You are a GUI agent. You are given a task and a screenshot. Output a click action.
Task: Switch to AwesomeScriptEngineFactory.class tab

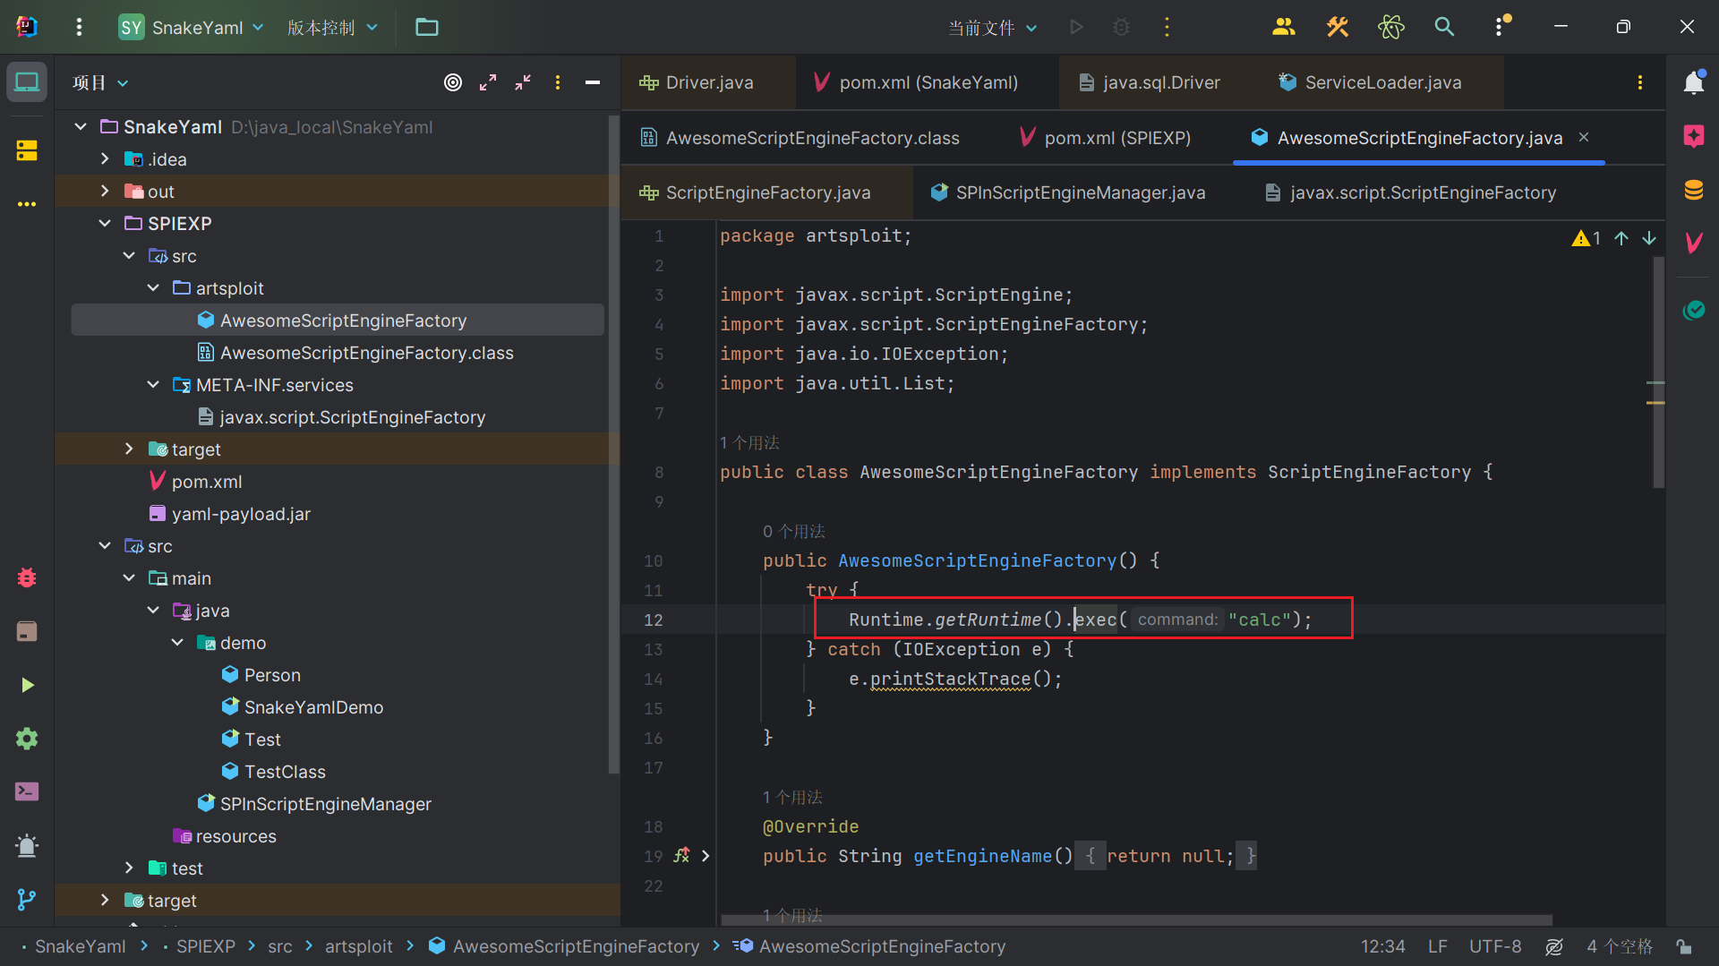coord(811,138)
